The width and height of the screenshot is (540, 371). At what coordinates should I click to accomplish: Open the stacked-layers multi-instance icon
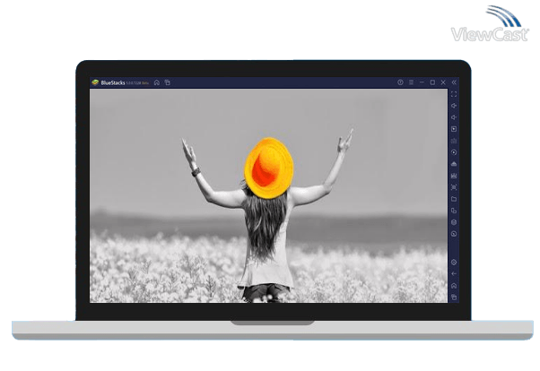(454, 222)
